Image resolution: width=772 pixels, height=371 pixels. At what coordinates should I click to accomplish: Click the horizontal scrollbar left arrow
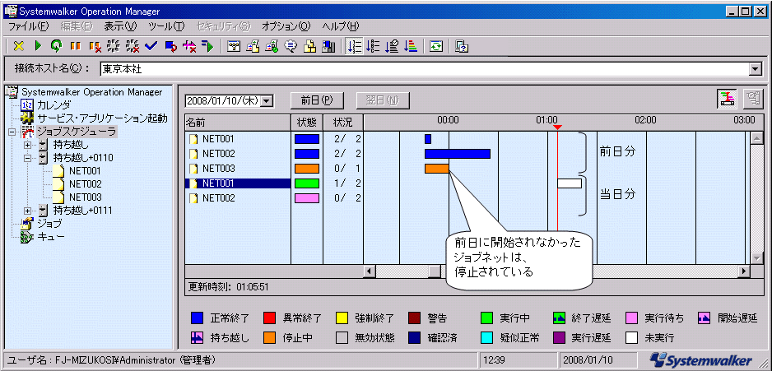(x=370, y=271)
